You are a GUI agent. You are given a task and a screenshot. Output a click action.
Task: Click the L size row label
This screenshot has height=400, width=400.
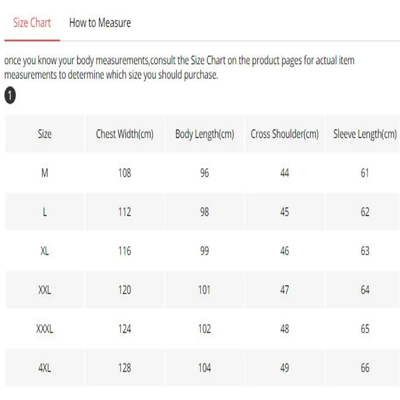click(44, 212)
